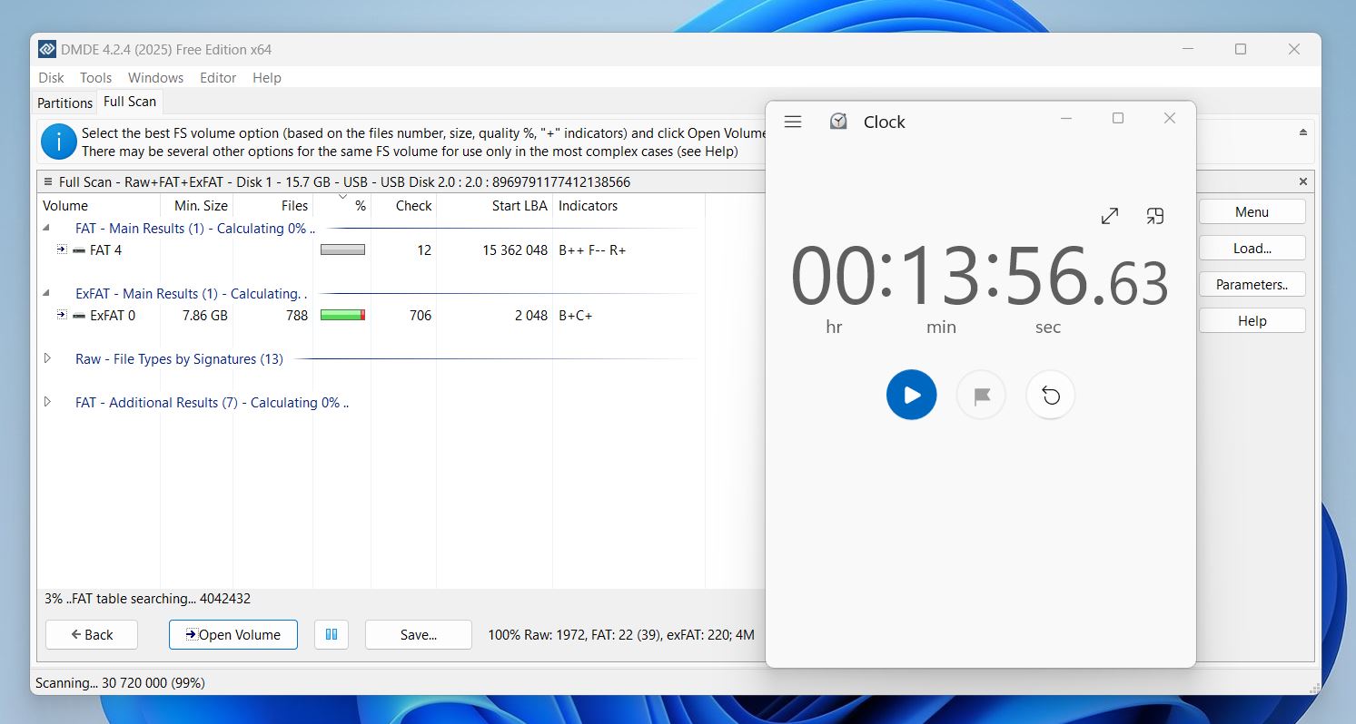
Task: Expand FAT - Additional Results group
Action: point(47,402)
